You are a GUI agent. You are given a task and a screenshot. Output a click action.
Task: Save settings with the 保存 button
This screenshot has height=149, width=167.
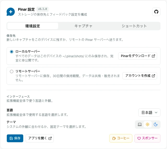pyautogui.click(x=15, y=138)
